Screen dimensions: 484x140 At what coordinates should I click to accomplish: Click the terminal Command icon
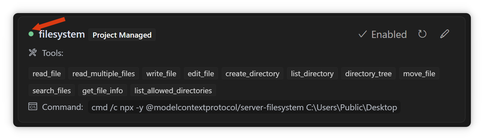pyautogui.click(x=33, y=107)
